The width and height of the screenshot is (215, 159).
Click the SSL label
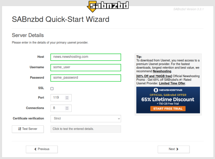coord(41,88)
